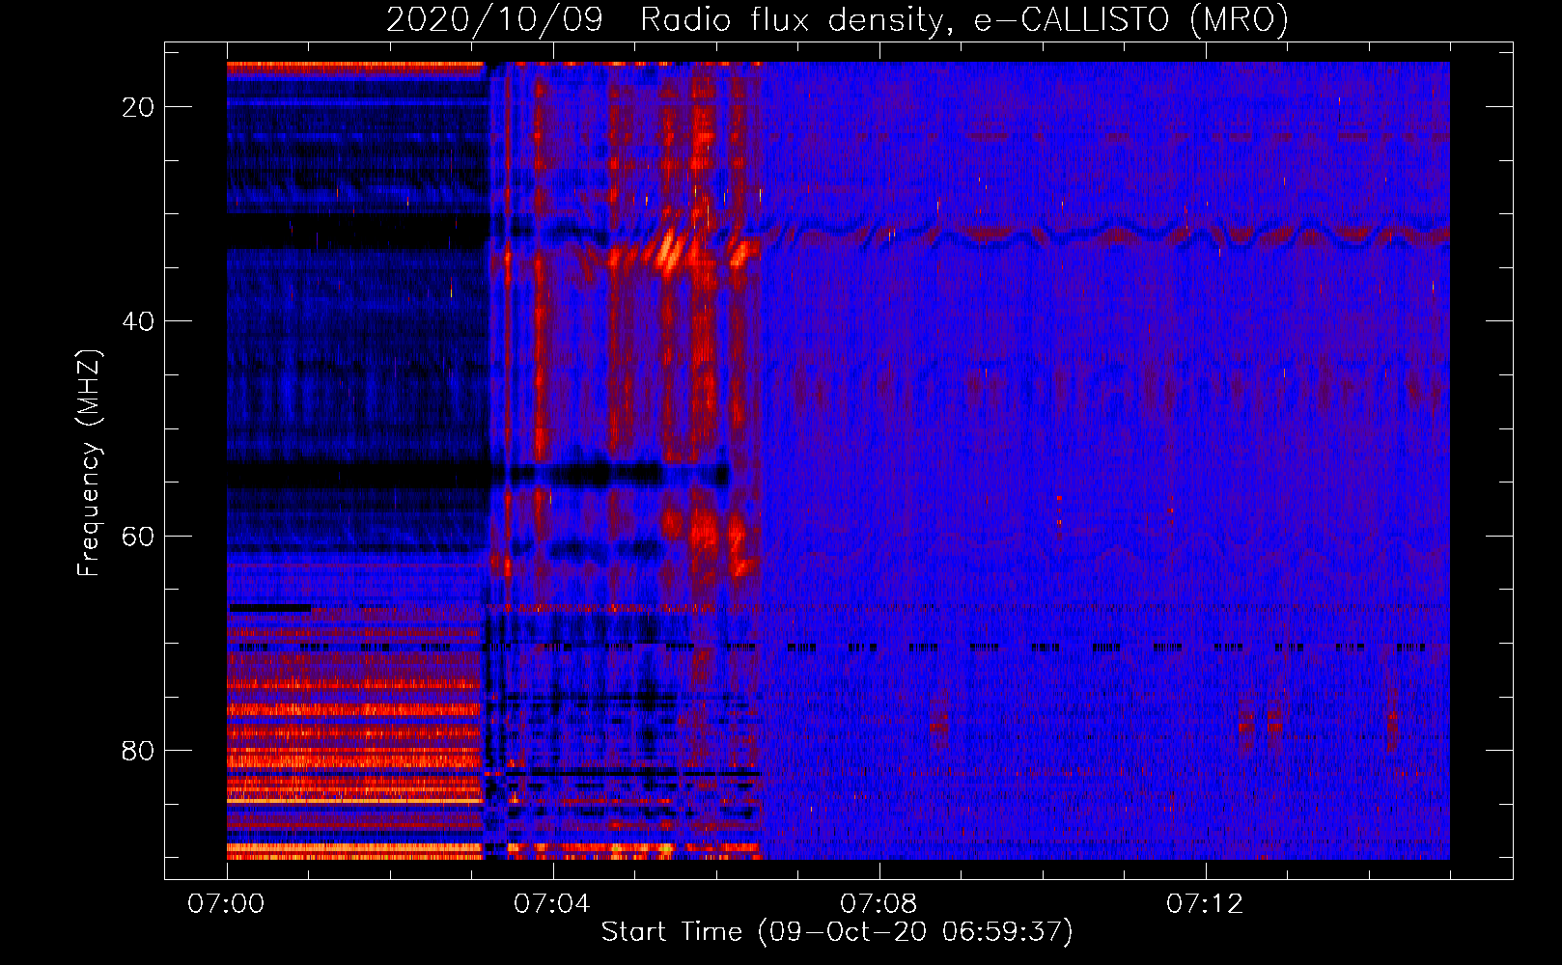Click the 60 frequency tick label
The height and width of the screenshot is (965, 1562).
pyautogui.click(x=139, y=536)
